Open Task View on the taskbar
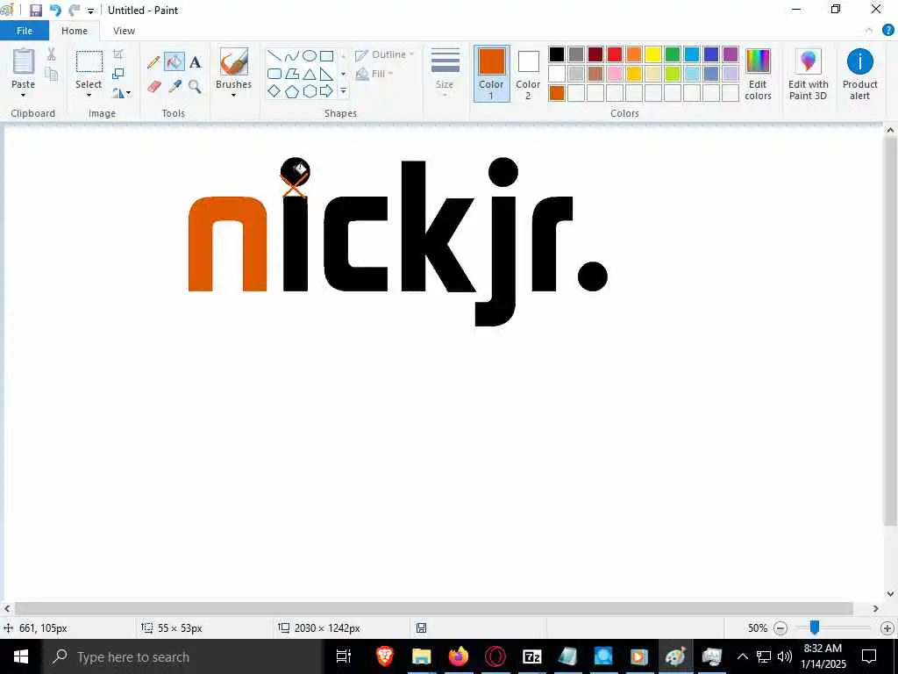 pyautogui.click(x=344, y=656)
